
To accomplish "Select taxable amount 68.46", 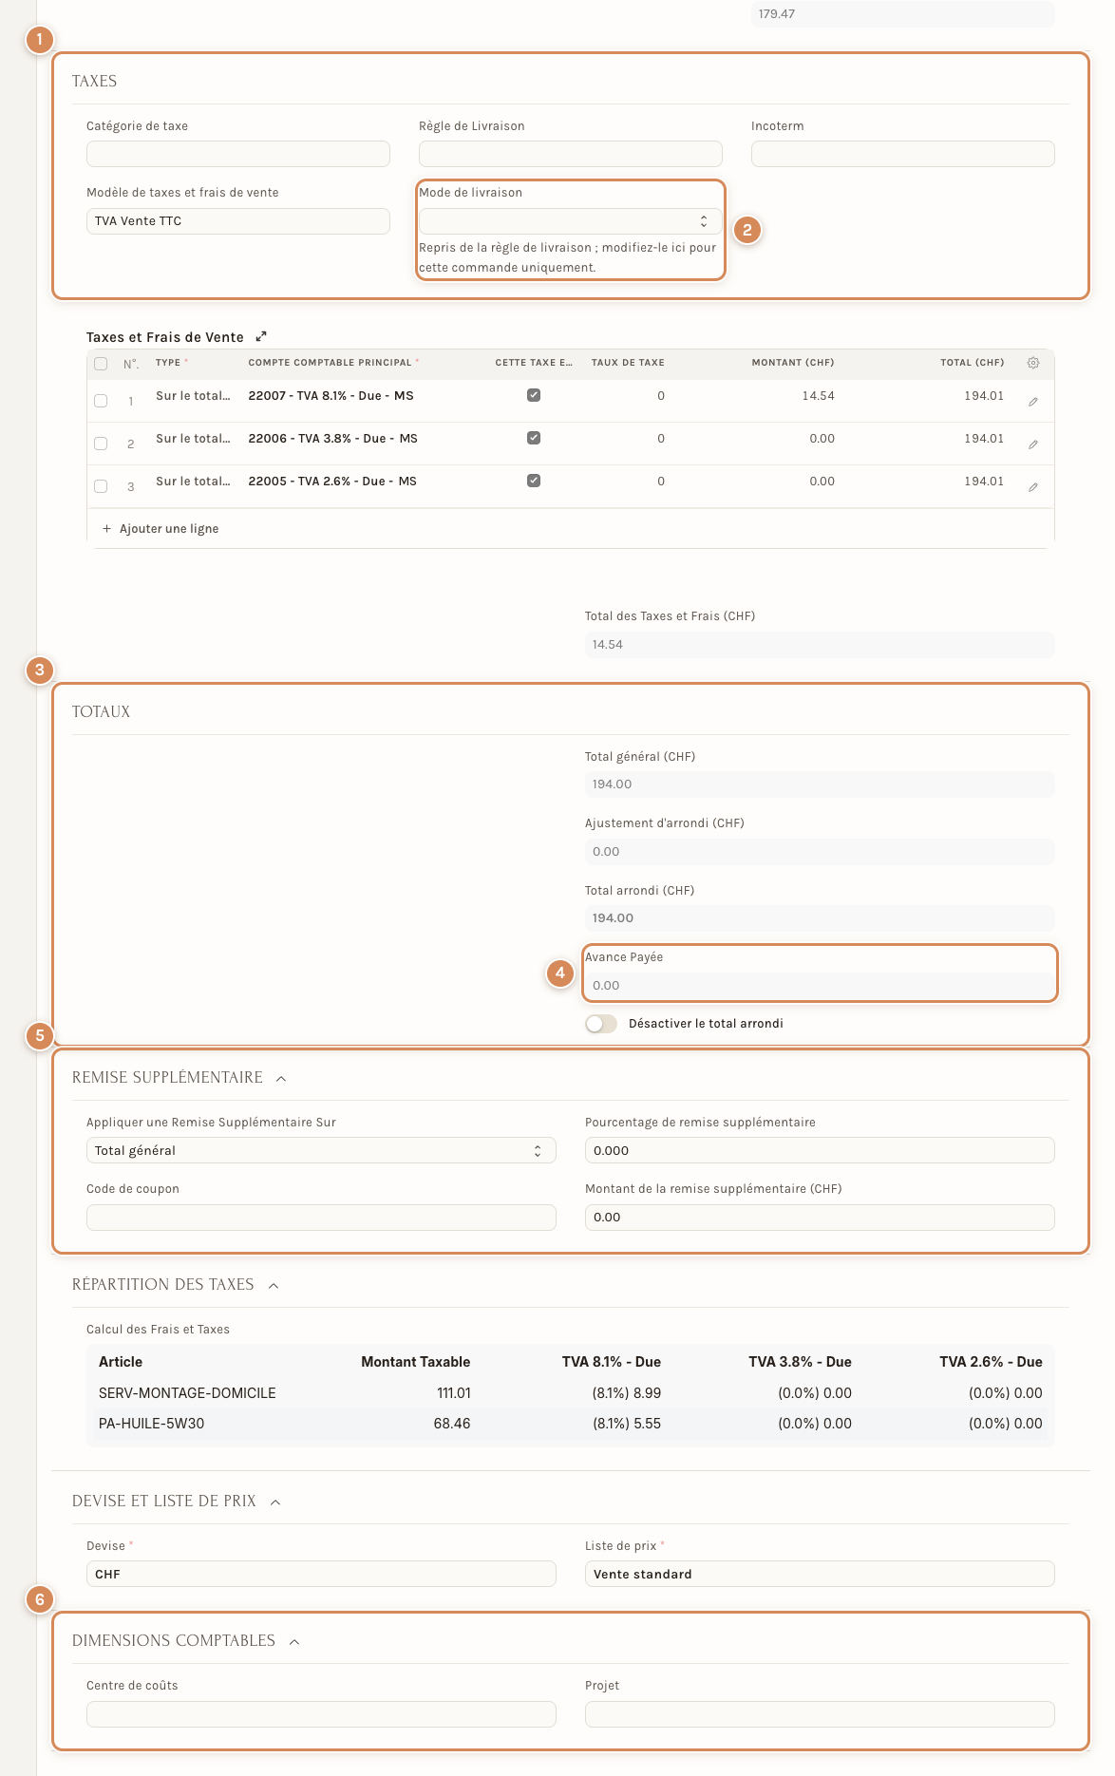I will (452, 1424).
